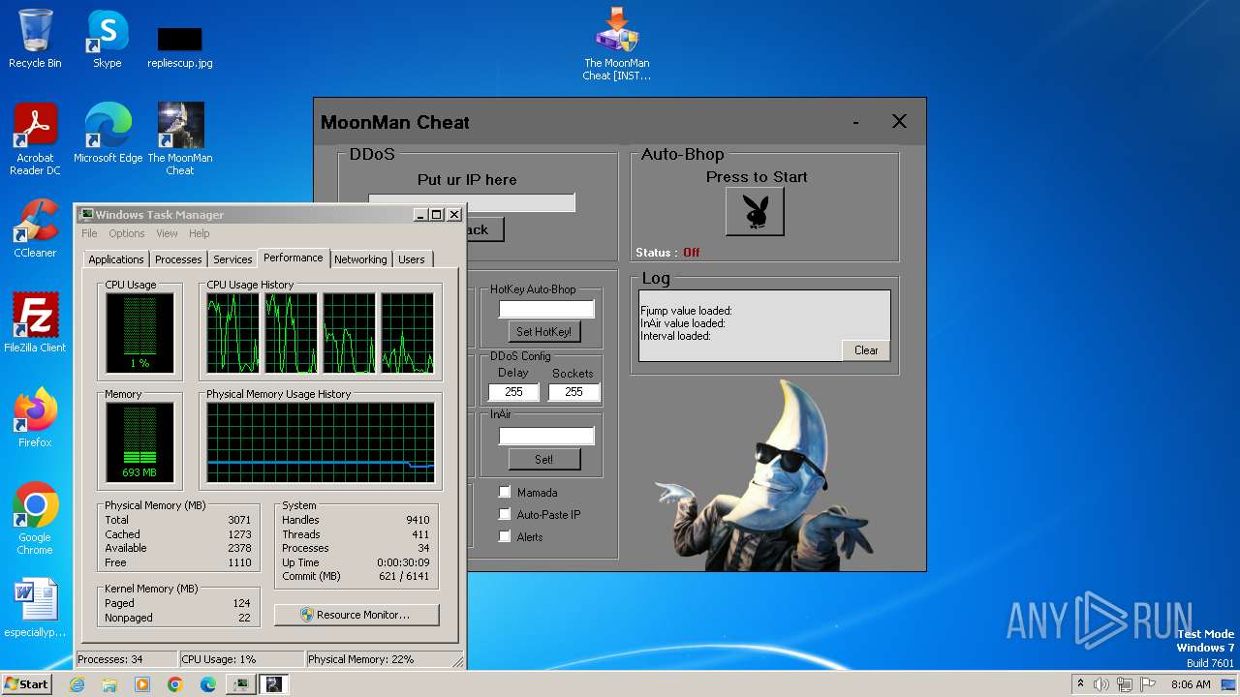Image resolution: width=1240 pixels, height=697 pixels.
Task: Switch to the Services tab
Action: click(x=232, y=259)
